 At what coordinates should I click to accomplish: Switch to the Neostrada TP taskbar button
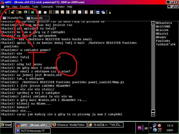coord(33,131)
